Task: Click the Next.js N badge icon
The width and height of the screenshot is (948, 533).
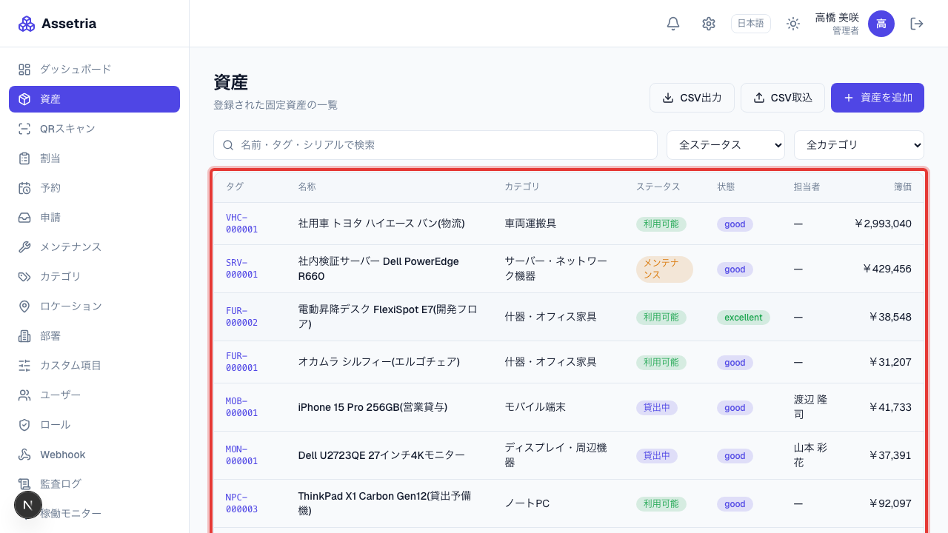Action: pos(28,505)
